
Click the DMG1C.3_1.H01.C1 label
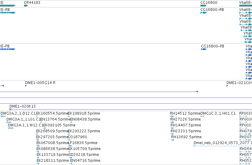tap(218, 113)
